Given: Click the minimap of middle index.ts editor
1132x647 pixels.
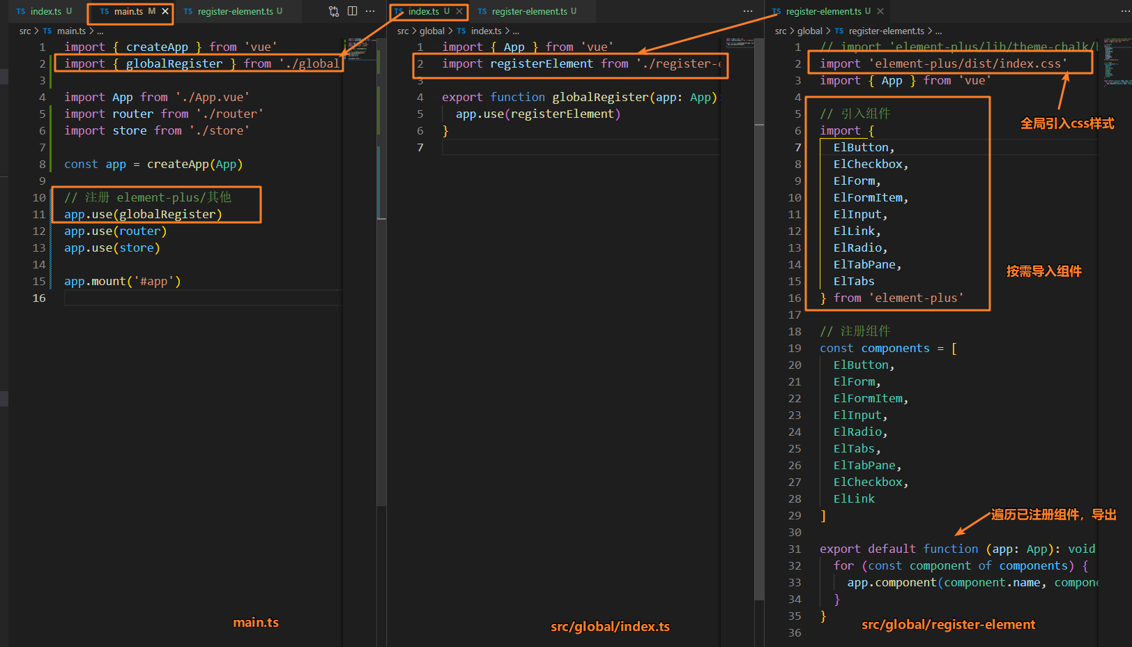Looking at the screenshot, I should click(740, 43).
